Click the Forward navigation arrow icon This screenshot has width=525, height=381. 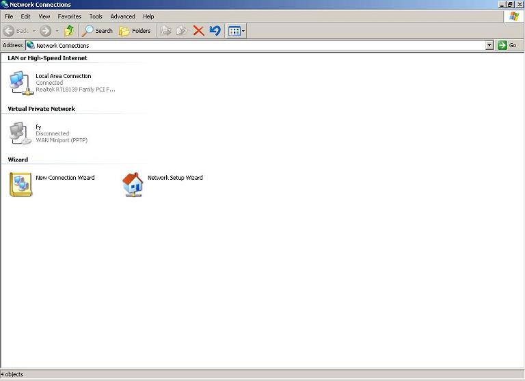46,31
